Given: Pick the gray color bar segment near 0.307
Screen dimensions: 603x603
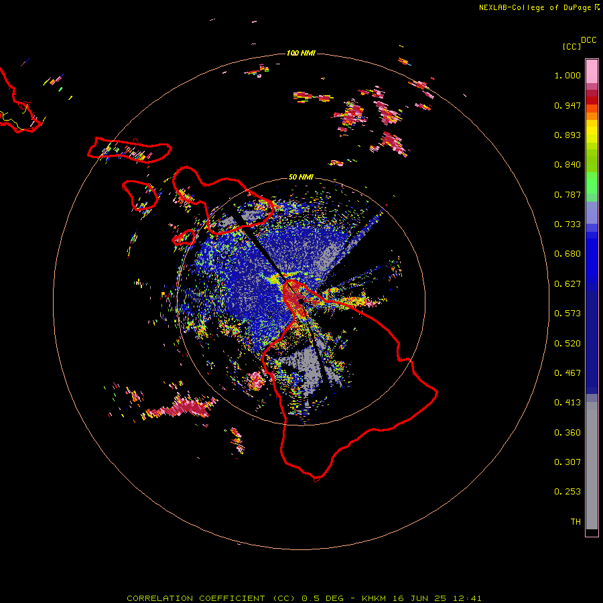Looking at the screenshot, I should pos(592,466).
